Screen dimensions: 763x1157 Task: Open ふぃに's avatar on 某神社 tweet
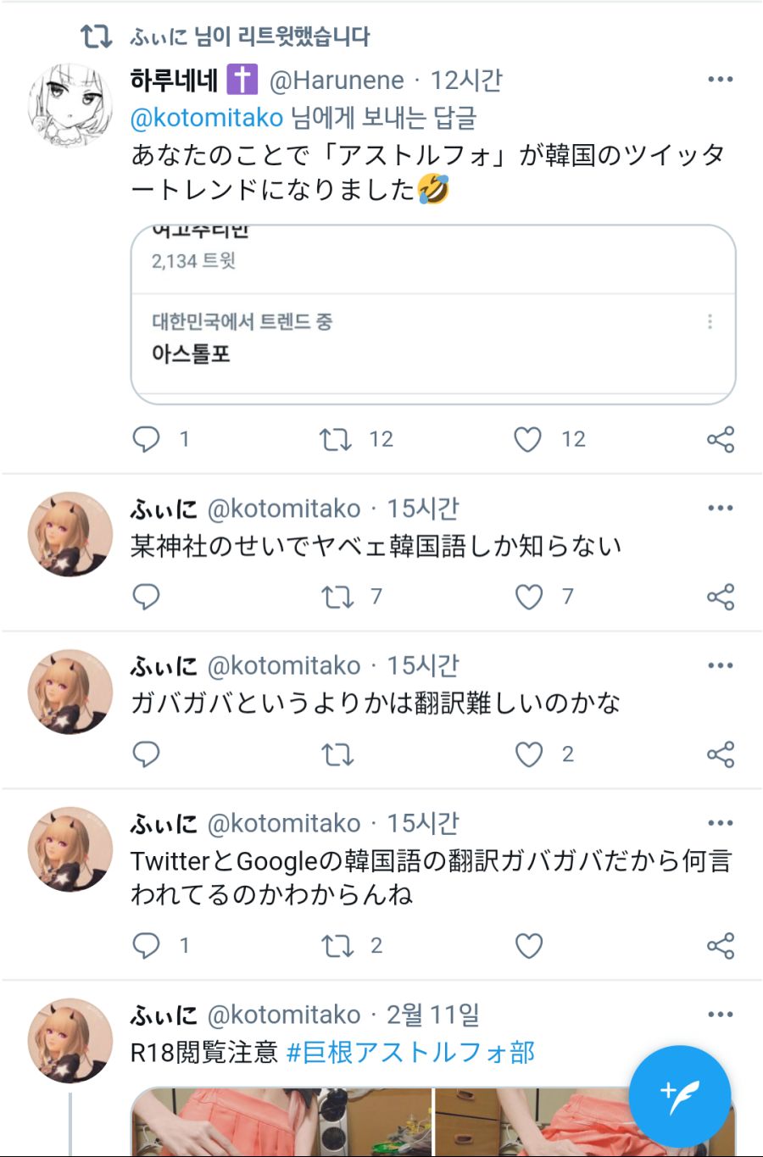(70, 534)
